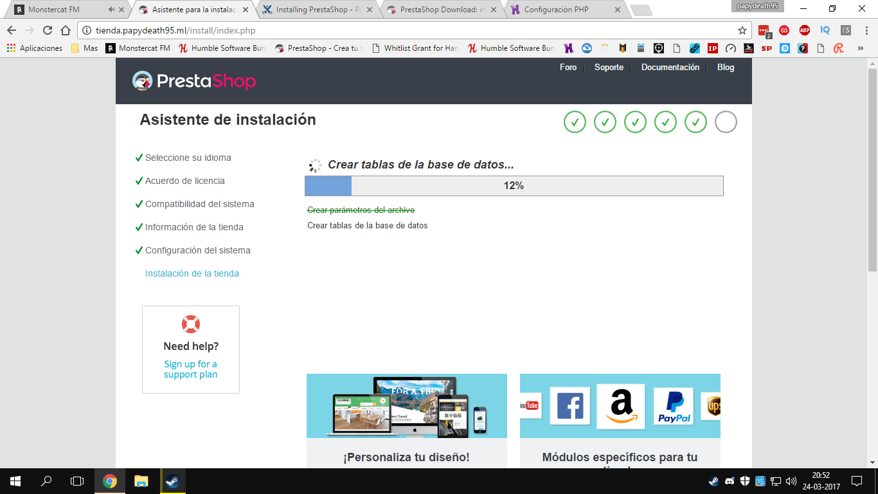Click the Acuerdo de licencia step
This screenshot has height=494, width=878.
(x=185, y=181)
